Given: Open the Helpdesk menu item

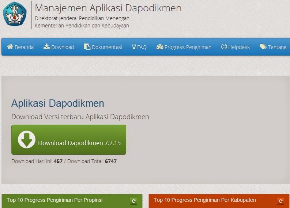Looking at the screenshot, I should pyautogui.click(x=236, y=47).
